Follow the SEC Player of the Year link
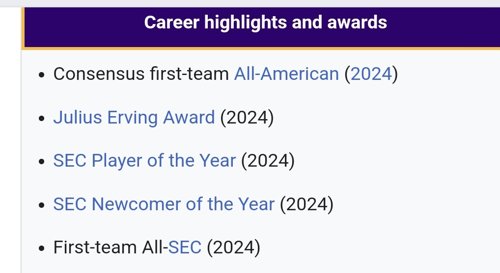This screenshot has height=273, width=500. 144,160
